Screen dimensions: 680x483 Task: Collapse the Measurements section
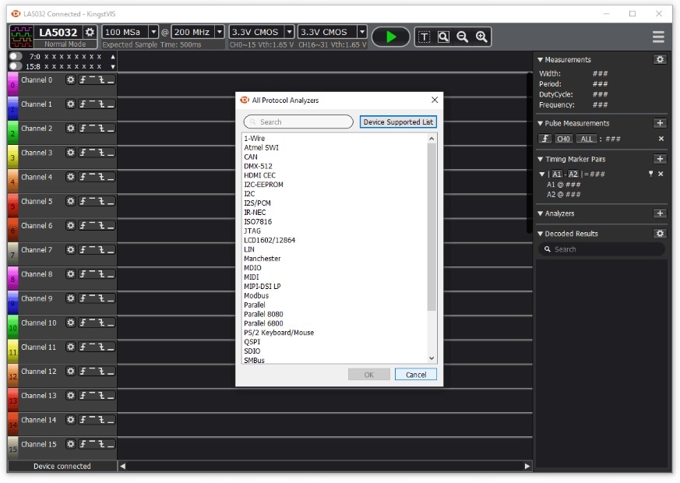(x=540, y=60)
